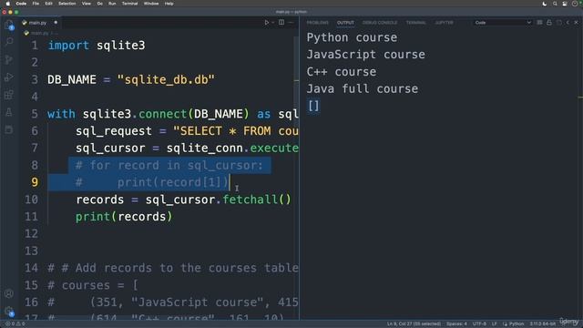This screenshot has width=583, height=328.
Task: Select Python interpreter 3.11.0 64-bit
Action: pos(543,324)
